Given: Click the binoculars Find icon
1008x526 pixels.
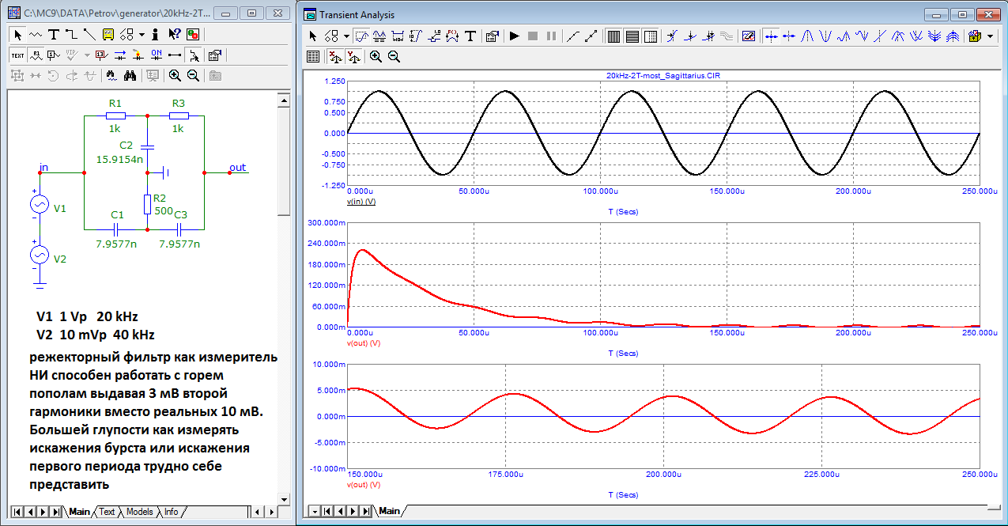Looking at the screenshot, I should tap(130, 75).
